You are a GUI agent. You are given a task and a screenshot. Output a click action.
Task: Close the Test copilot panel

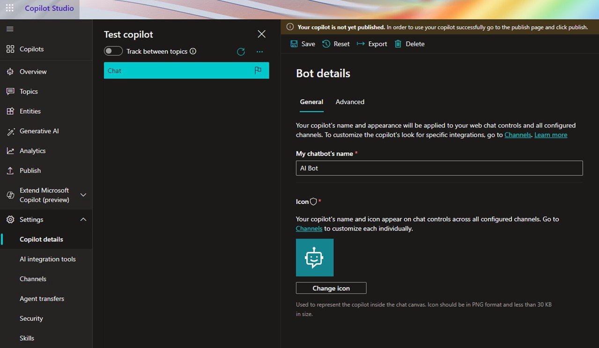pyautogui.click(x=261, y=34)
